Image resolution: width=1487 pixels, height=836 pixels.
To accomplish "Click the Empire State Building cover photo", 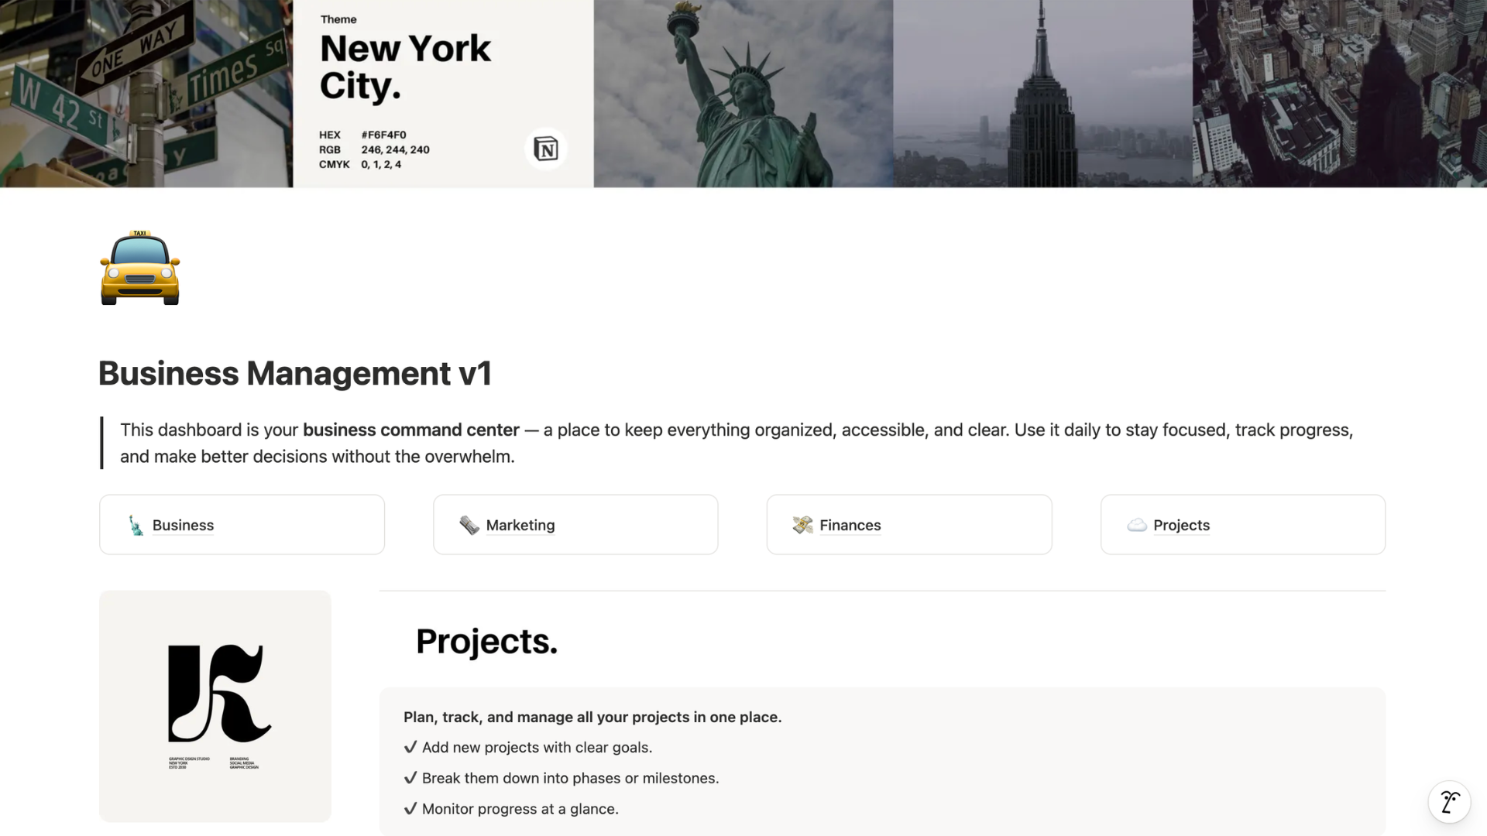I will 1042,93.
